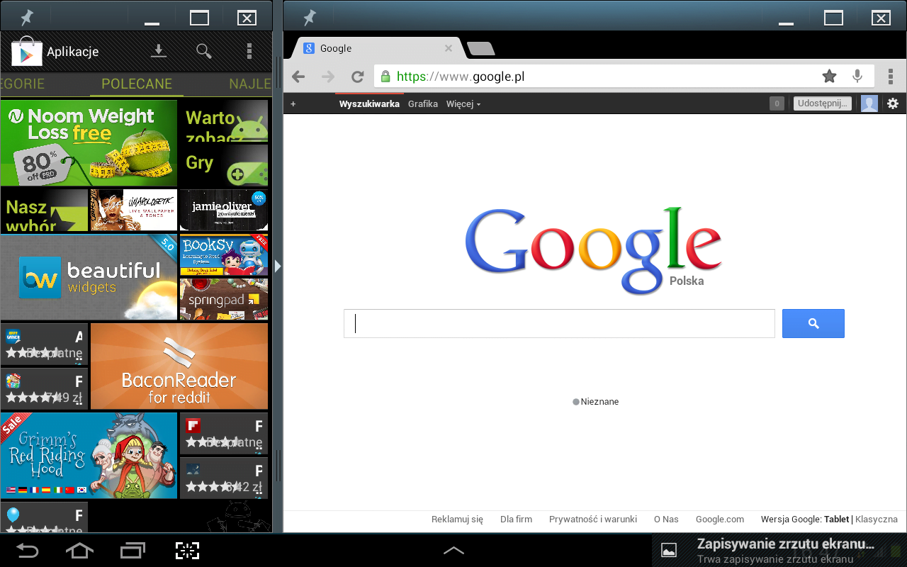Click the Nieznane location text

pyautogui.click(x=599, y=402)
